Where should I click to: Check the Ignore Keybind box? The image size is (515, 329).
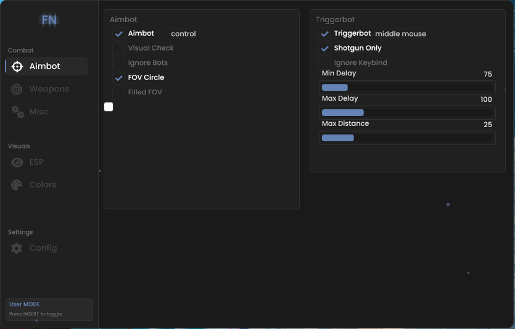(324, 63)
